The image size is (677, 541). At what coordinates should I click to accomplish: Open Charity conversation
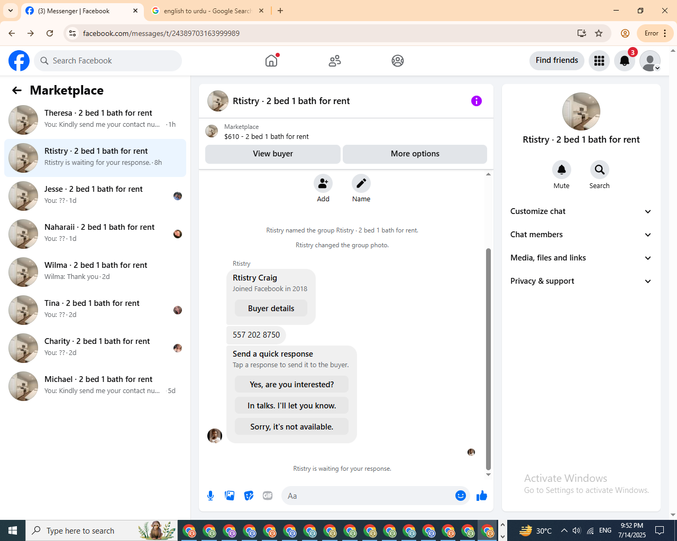[95, 348]
